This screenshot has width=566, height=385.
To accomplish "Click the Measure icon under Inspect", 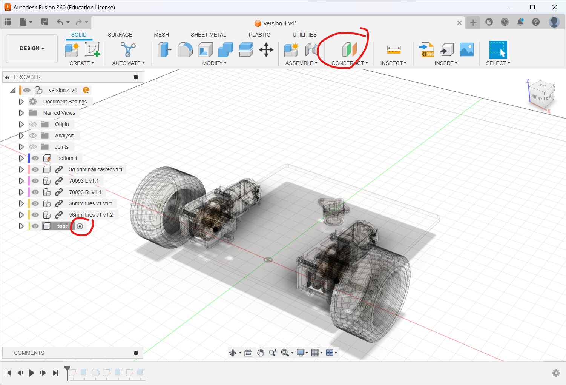I will (394, 50).
